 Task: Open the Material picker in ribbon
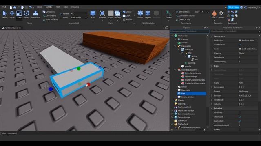point(102,14)
